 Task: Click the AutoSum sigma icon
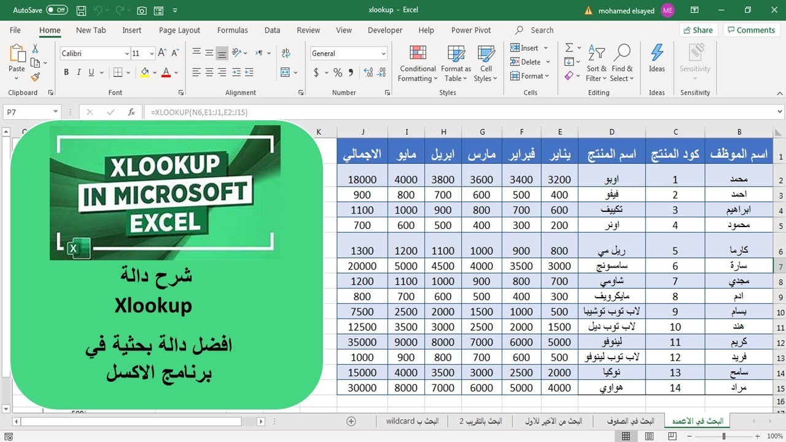tap(569, 48)
